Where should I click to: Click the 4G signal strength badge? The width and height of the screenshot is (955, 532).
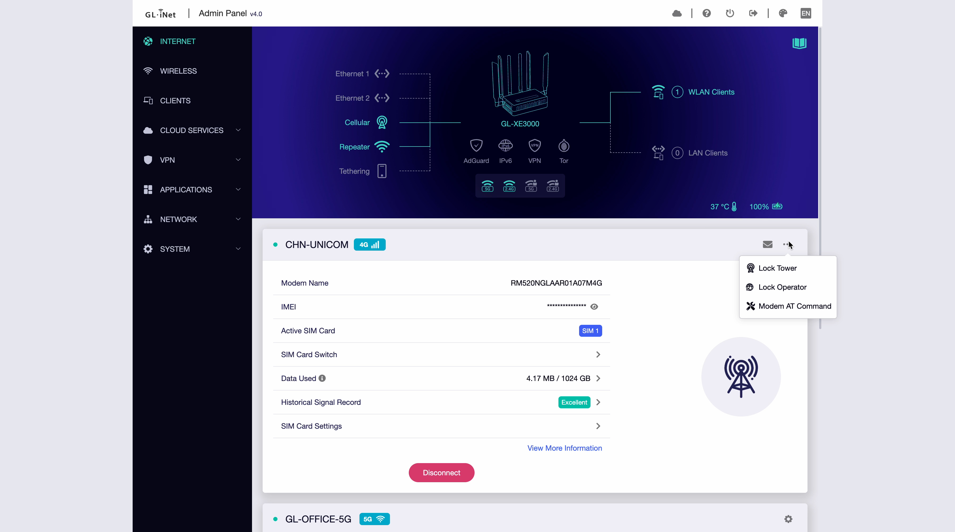[369, 245]
